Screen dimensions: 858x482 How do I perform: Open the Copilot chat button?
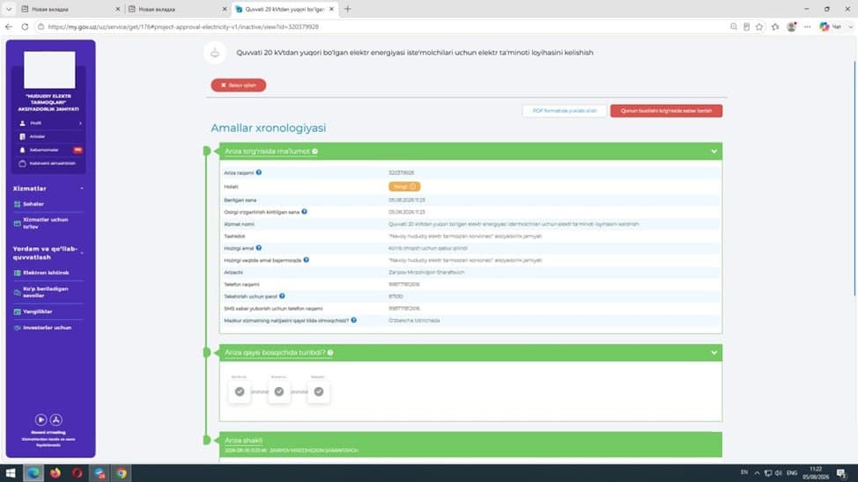[832, 26]
